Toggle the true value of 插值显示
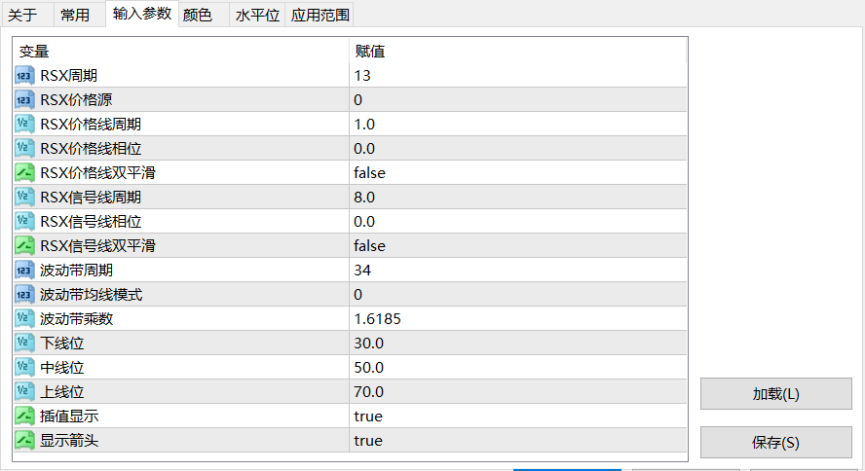The height and width of the screenshot is (471, 865). point(518,417)
